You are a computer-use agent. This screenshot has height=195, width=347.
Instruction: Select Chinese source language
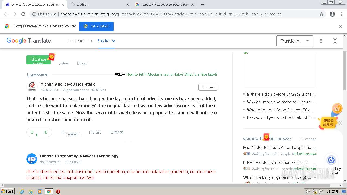point(76,41)
